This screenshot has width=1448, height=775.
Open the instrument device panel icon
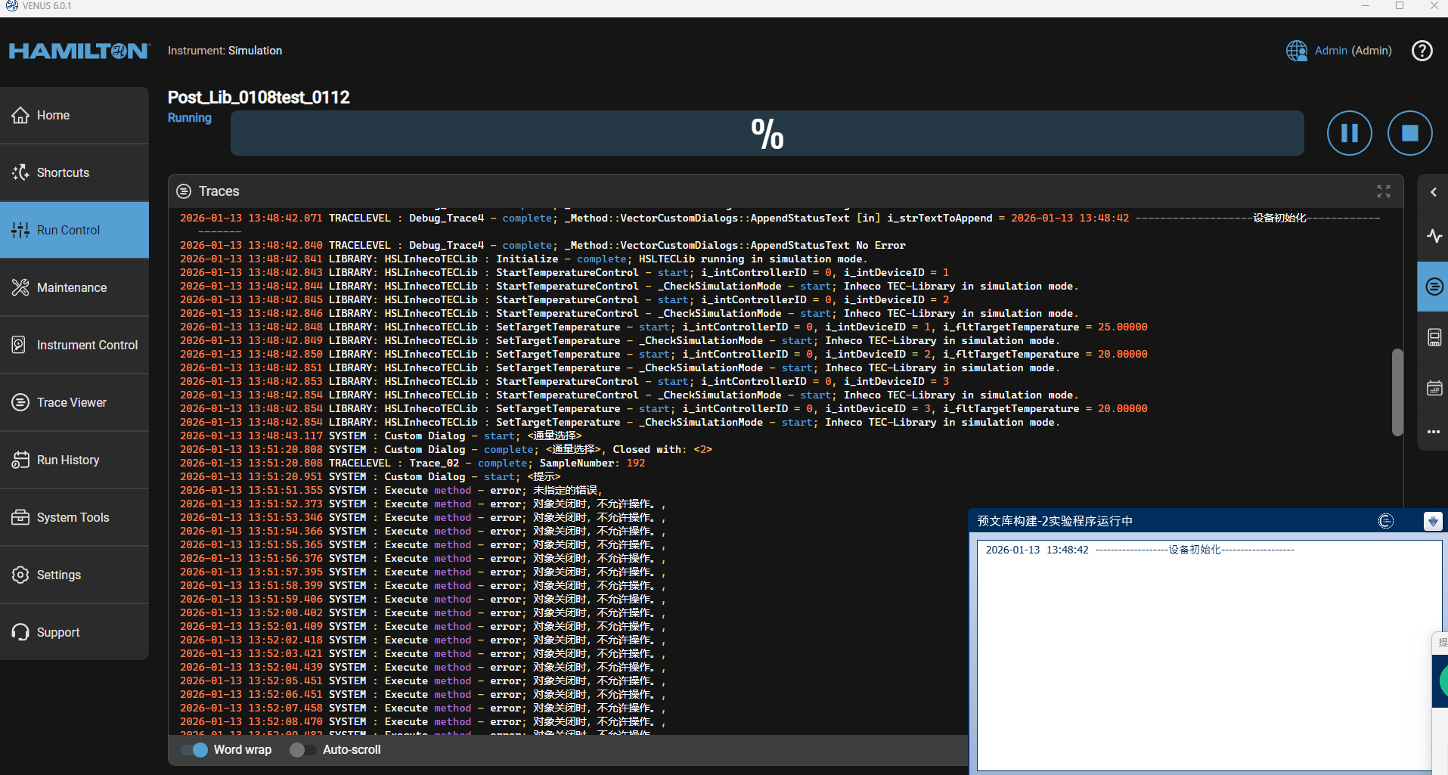tap(1434, 337)
